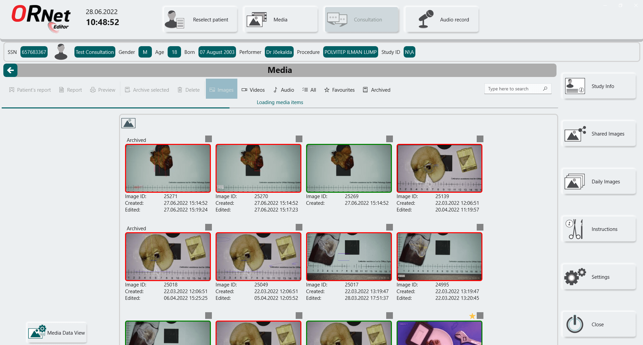Image resolution: width=643 pixels, height=345 pixels.
Task: Open thumbnail of image 25139
Action: (440, 168)
